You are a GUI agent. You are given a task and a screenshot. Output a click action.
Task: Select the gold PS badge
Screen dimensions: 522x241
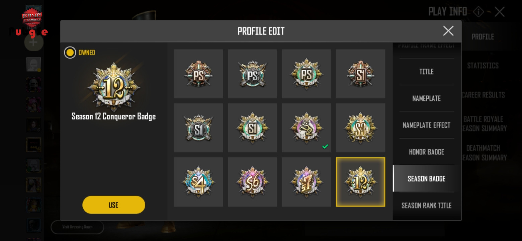pyautogui.click(x=306, y=74)
